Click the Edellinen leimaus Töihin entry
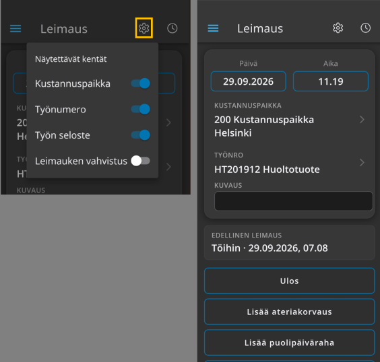Screen dimensions: 380x362 click(290, 243)
